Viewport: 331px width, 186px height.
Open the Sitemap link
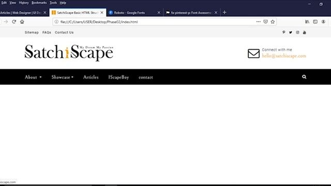(32, 33)
